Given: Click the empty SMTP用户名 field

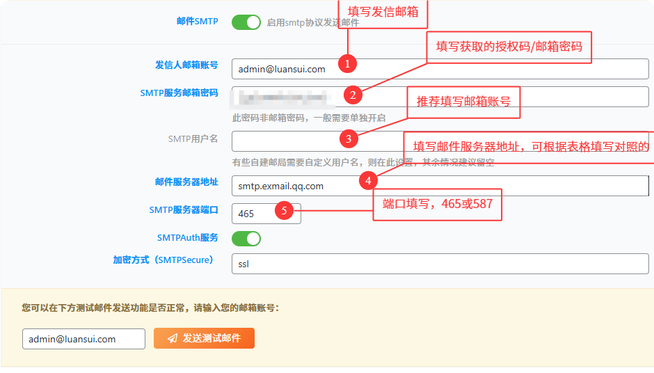Looking at the screenshot, I should 440,141.
